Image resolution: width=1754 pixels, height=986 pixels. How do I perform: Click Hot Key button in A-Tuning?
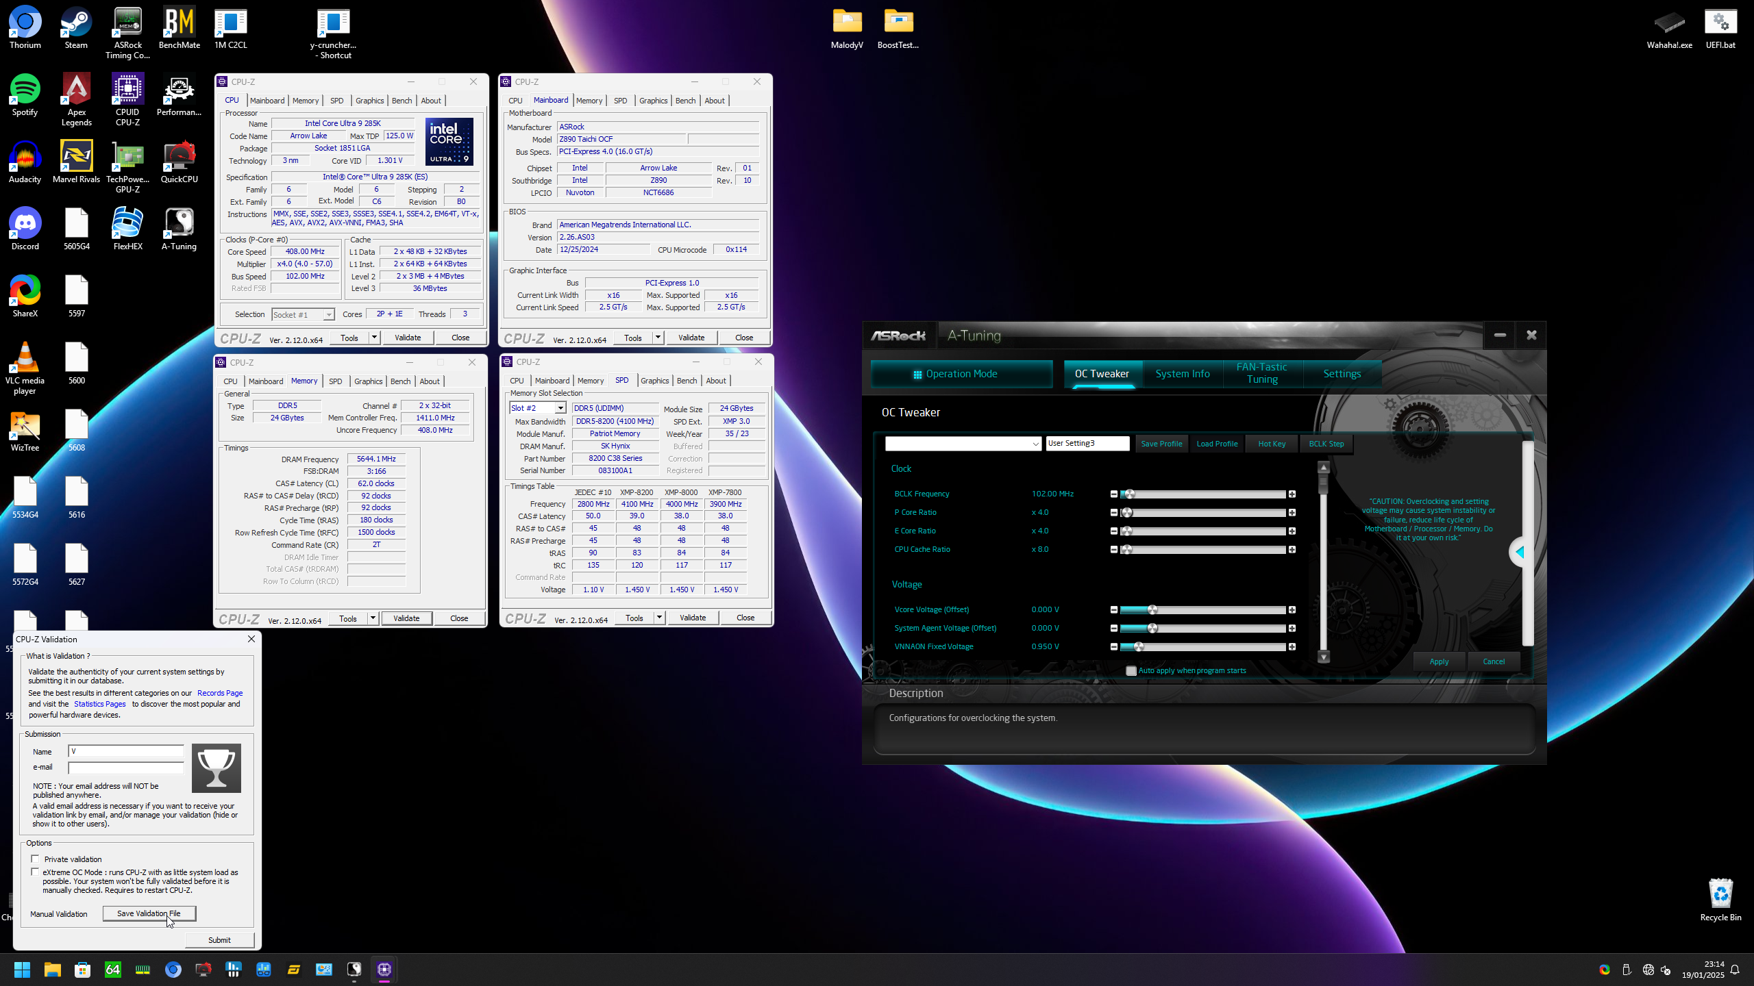1272,444
